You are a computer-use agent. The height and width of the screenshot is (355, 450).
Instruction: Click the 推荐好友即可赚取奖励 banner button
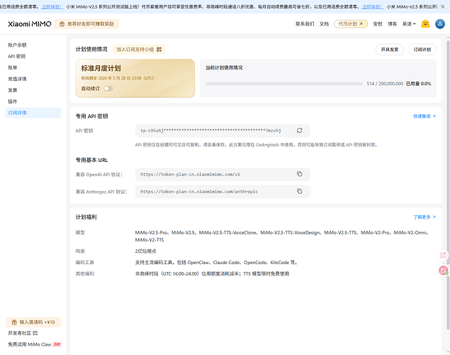[86, 24]
